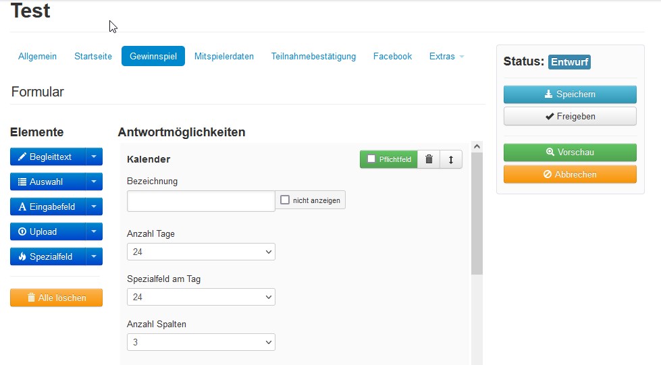Expand the Anzahl Spalten select box
Screen dimensions: 661x365
[201, 343]
